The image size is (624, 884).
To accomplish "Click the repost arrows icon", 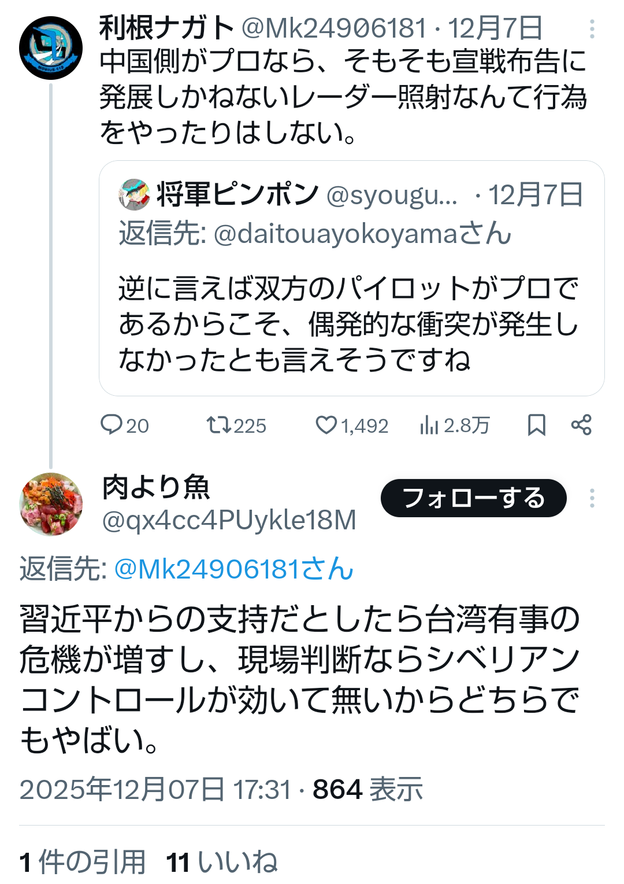I will 219,425.
